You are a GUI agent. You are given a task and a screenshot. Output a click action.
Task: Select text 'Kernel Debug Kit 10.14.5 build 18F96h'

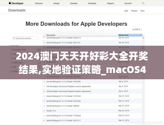tap(63, 106)
